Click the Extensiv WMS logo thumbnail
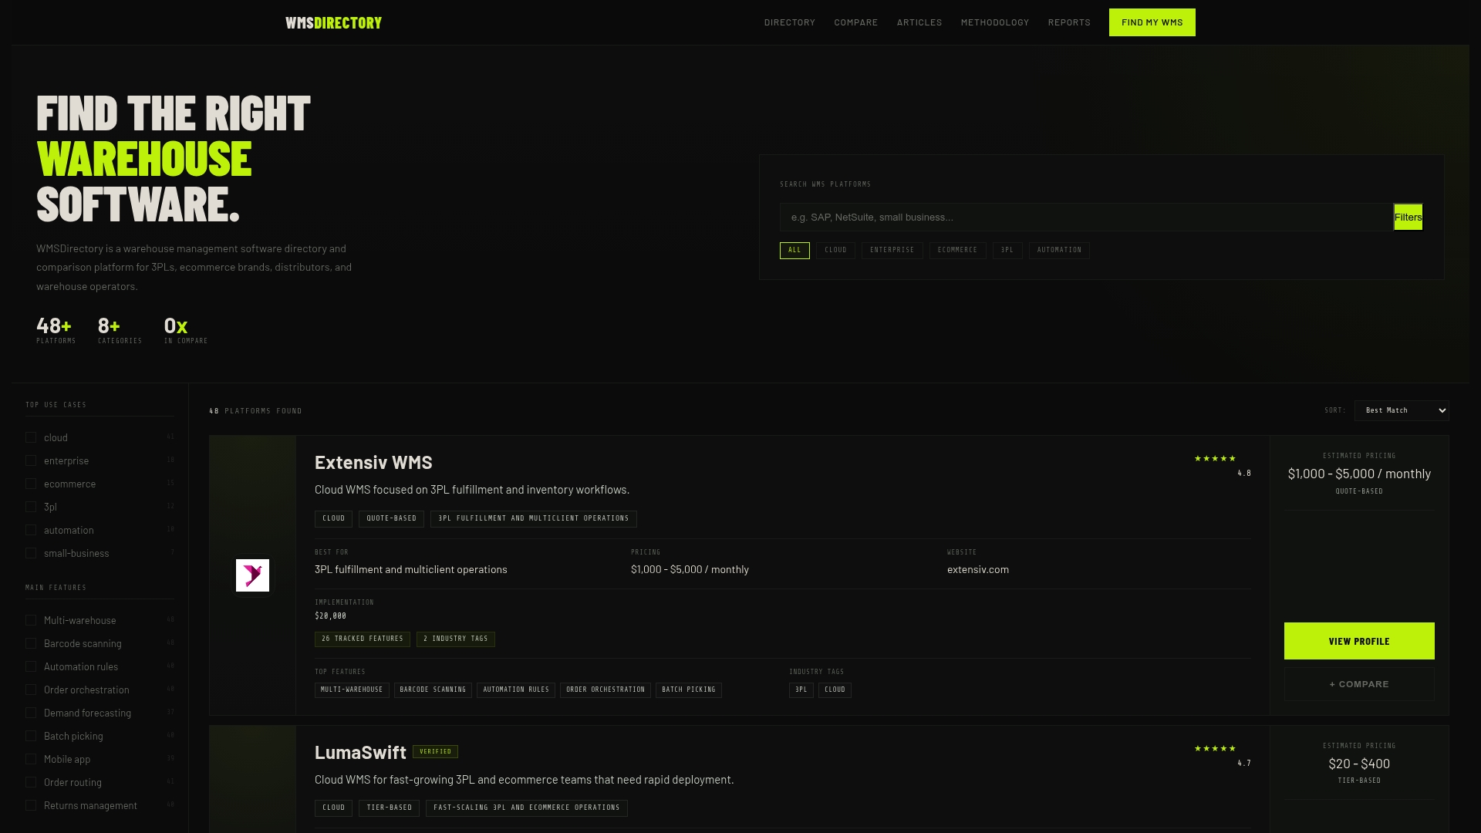Image resolution: width=1481 pixels, height=833 pixels. click(252, 575)
